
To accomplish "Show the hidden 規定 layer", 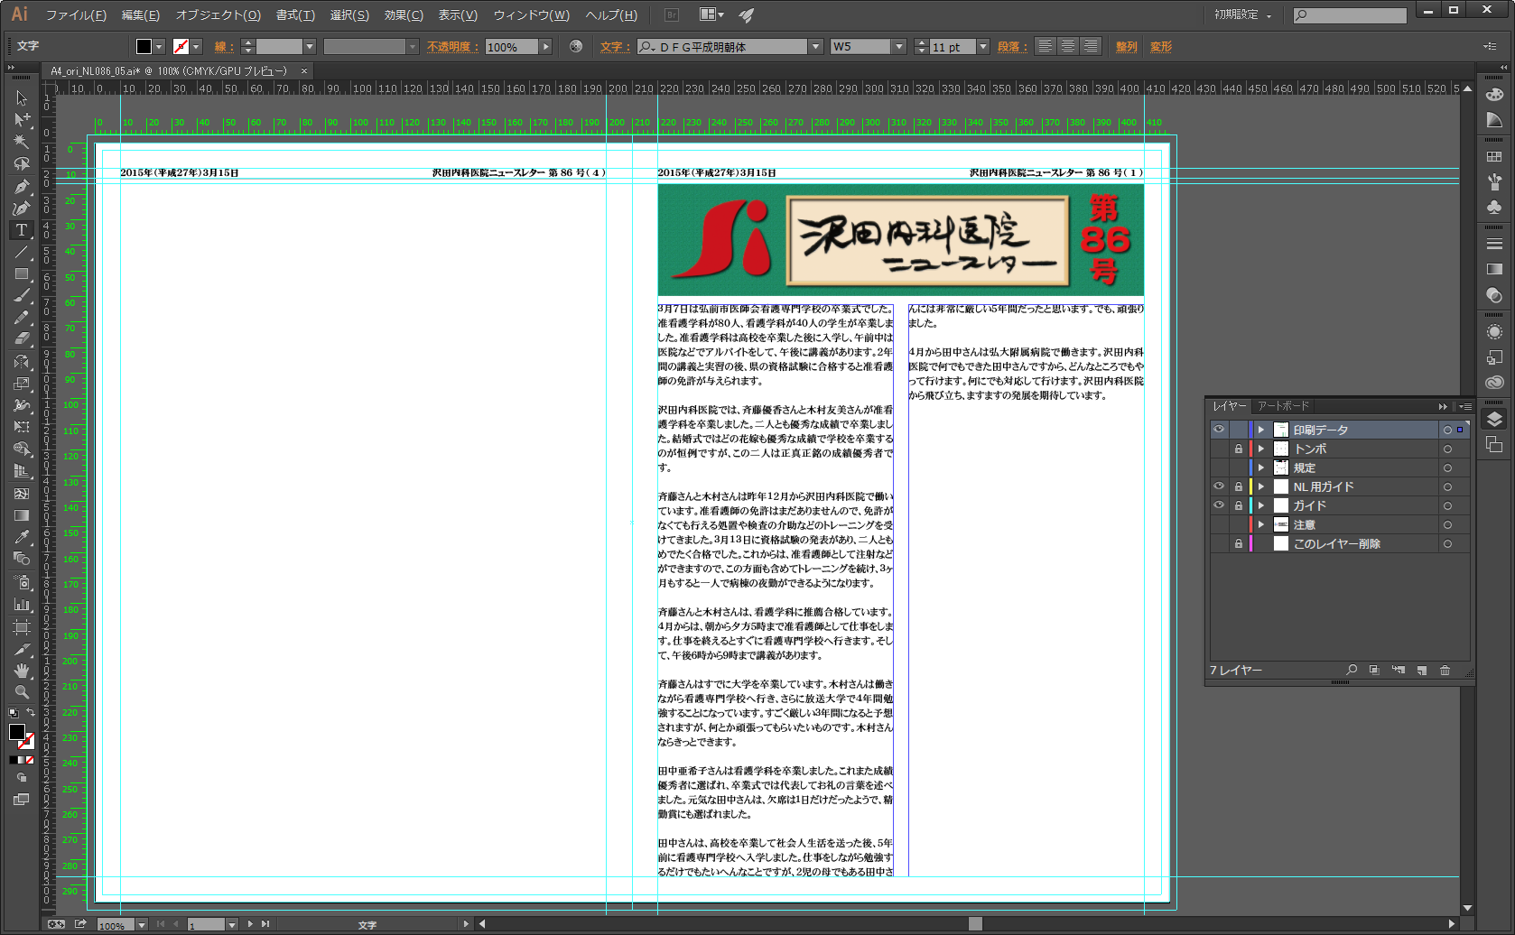I will coord(1219,467).
